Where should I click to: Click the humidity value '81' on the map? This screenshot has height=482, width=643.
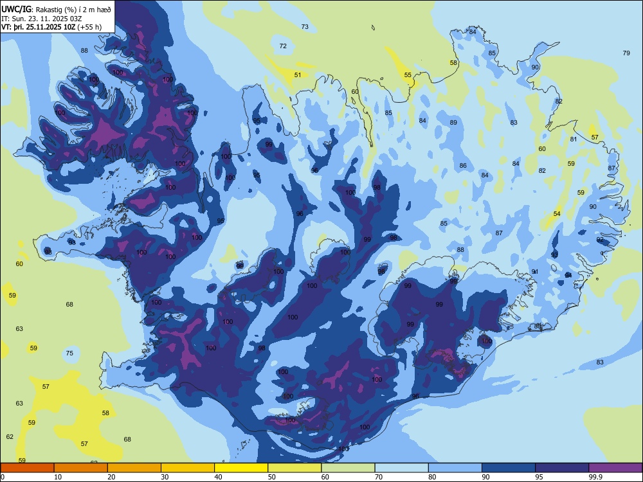pos(574,139)
